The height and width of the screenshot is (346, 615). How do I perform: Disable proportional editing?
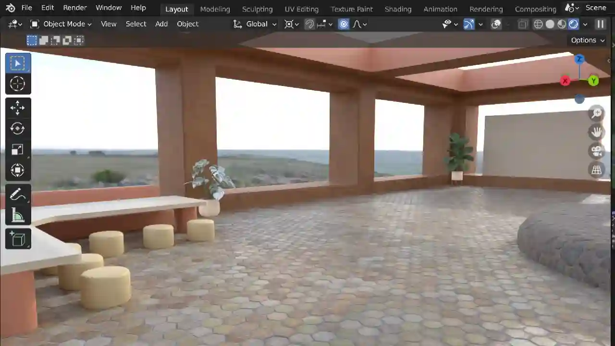point(344,24)
